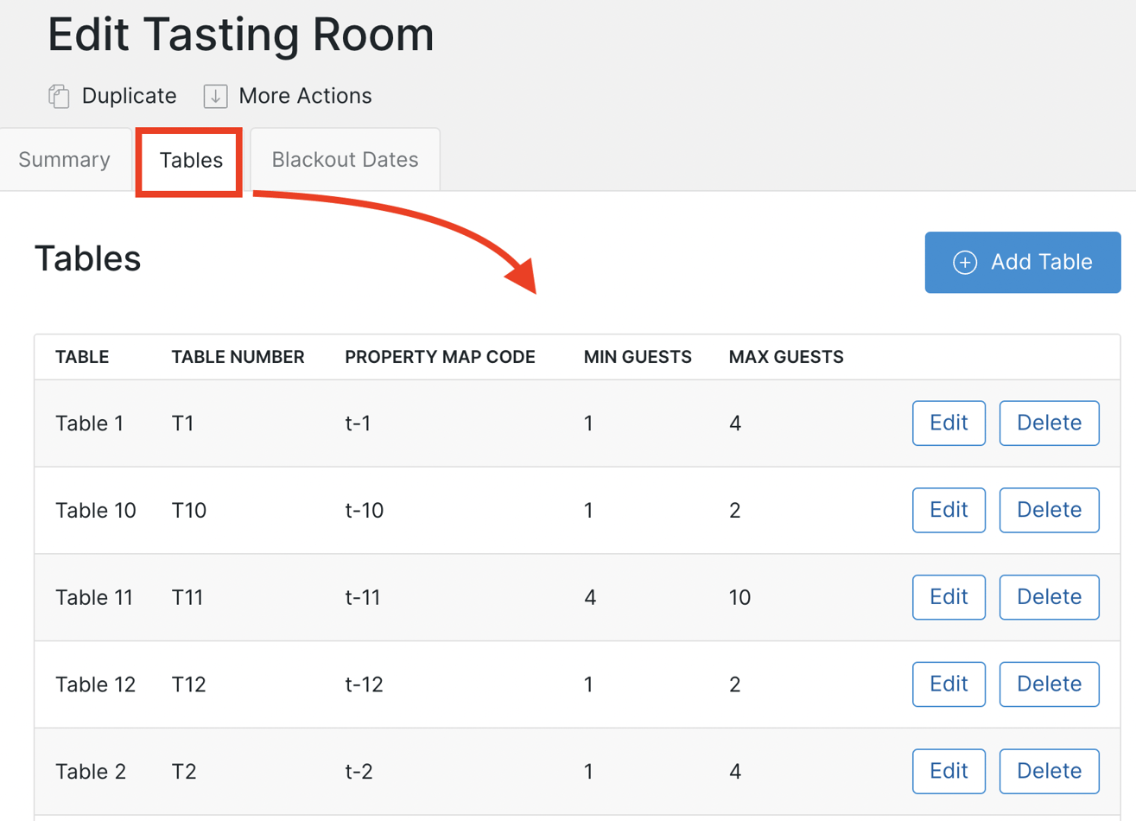Delete Table 2 row

pos(1049,771)
